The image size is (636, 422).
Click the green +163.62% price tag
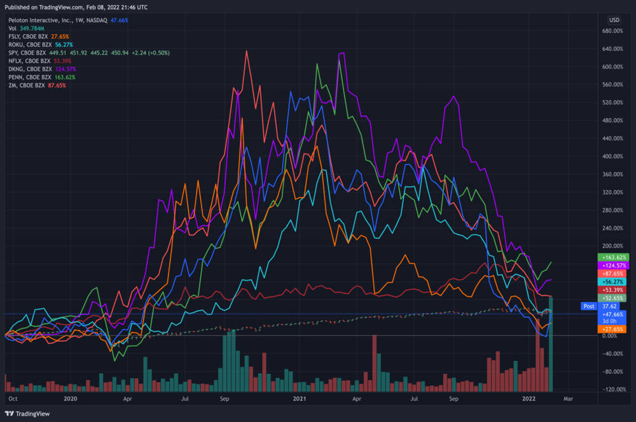[x=613, y=256]
